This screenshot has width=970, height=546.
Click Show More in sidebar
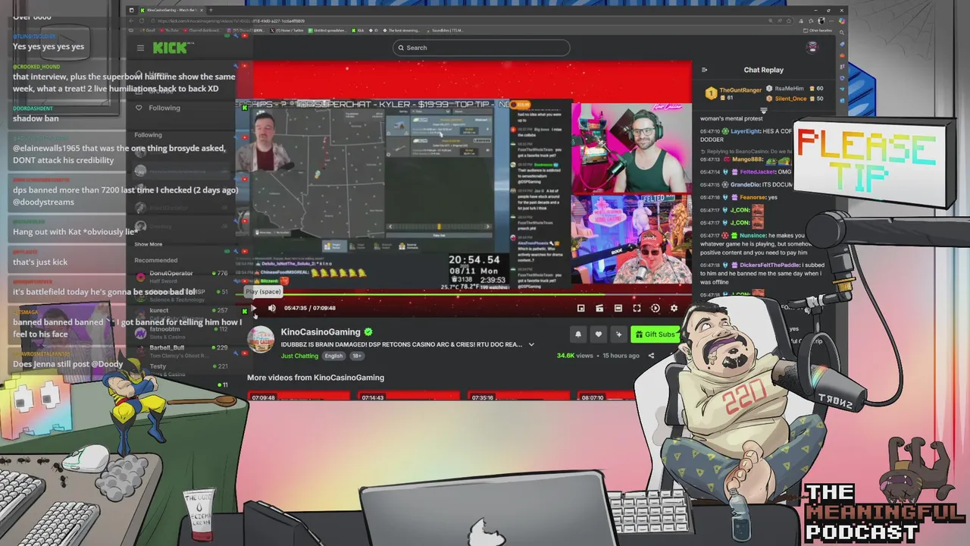tap(149, 244)
